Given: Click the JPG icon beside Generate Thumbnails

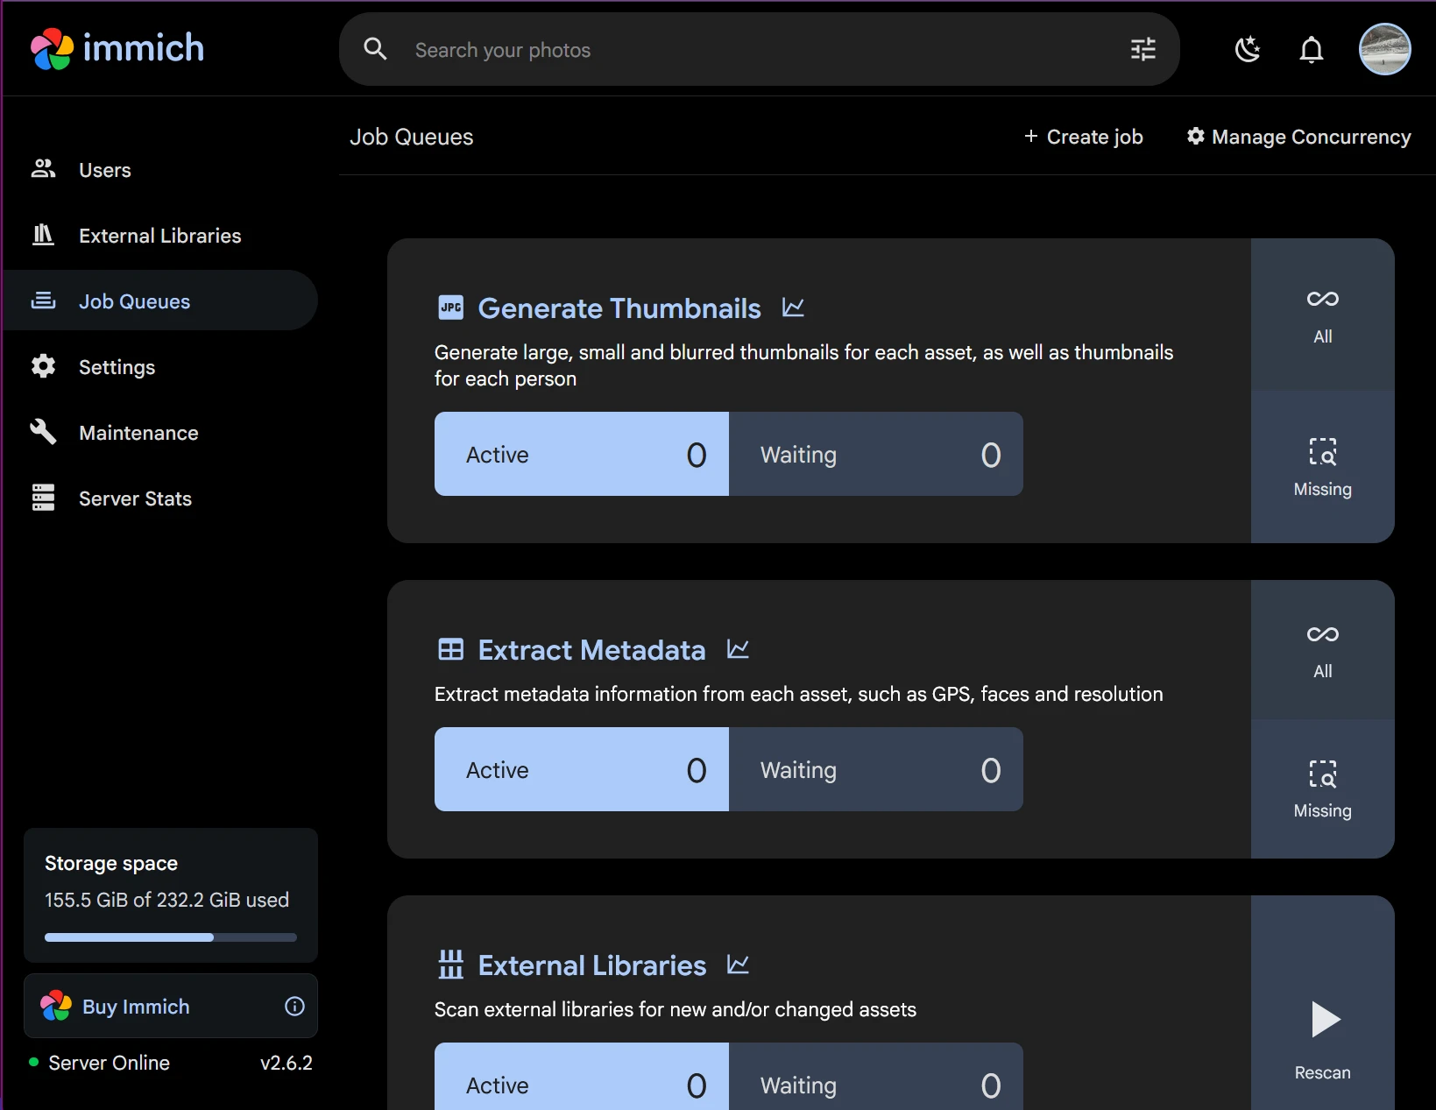Looking at the screenshot, I should coord(450,308).
